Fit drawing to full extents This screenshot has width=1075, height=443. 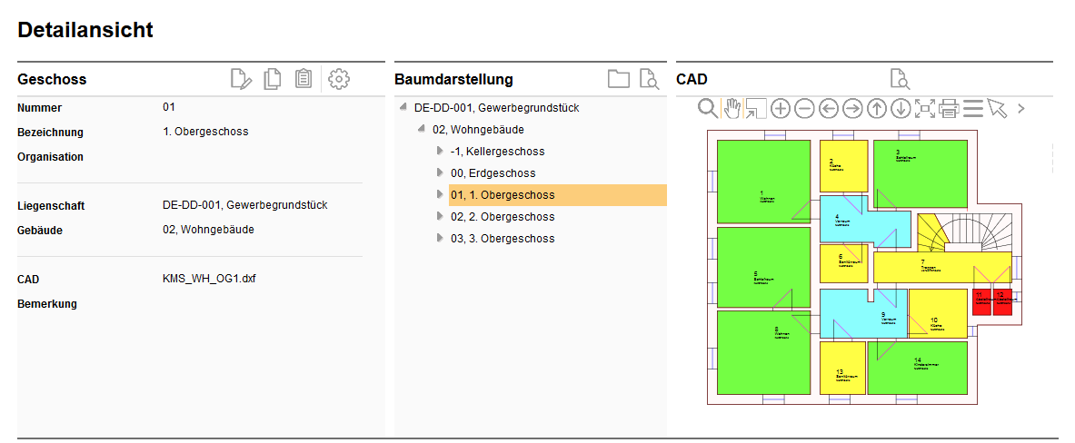pyautogui.click(x=925, y=109)
